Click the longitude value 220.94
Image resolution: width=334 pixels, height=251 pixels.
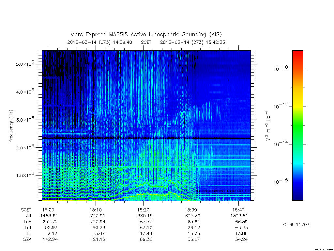(98, 222)
